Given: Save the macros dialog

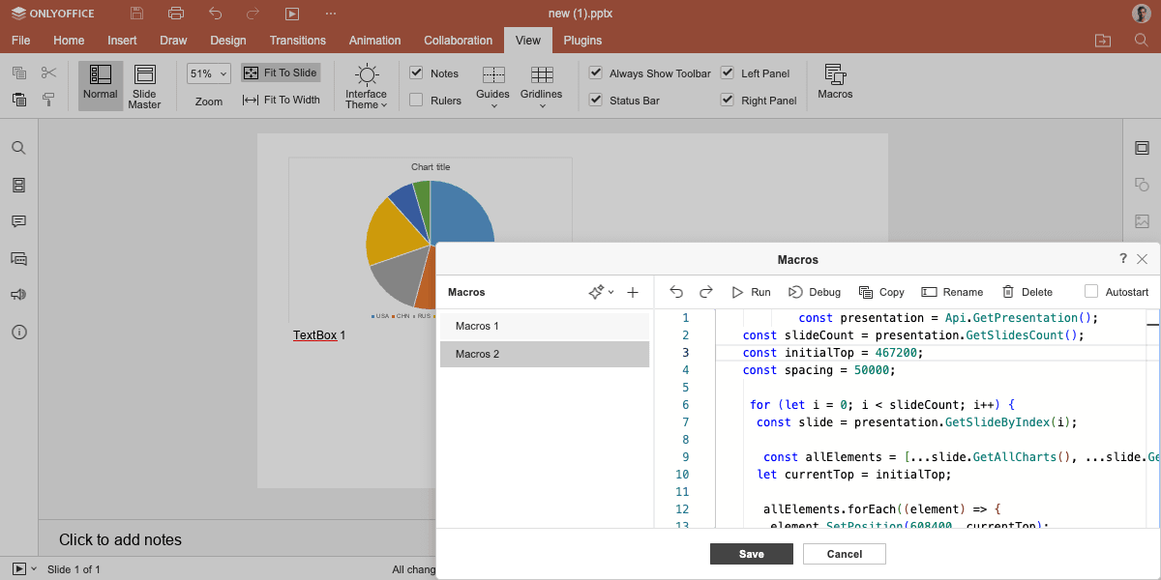Looking at the screenshot, I should point(752,554).
